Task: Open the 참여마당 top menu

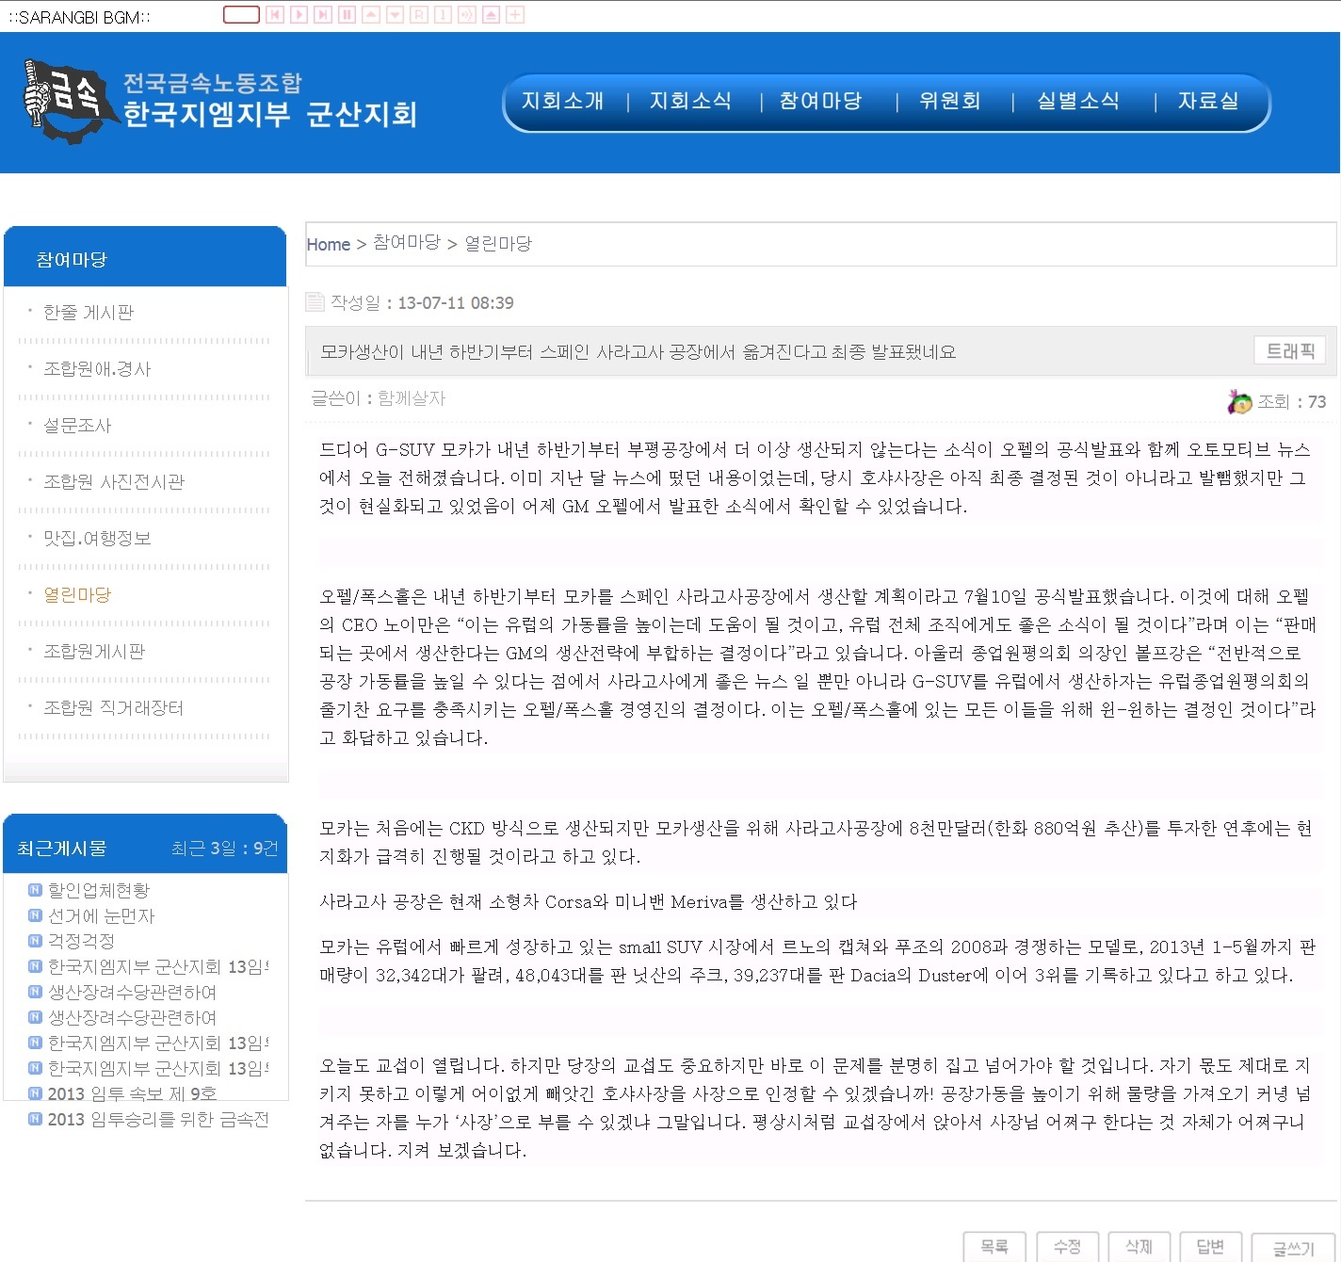Action: pyautogui.click(x=820, y=101)
